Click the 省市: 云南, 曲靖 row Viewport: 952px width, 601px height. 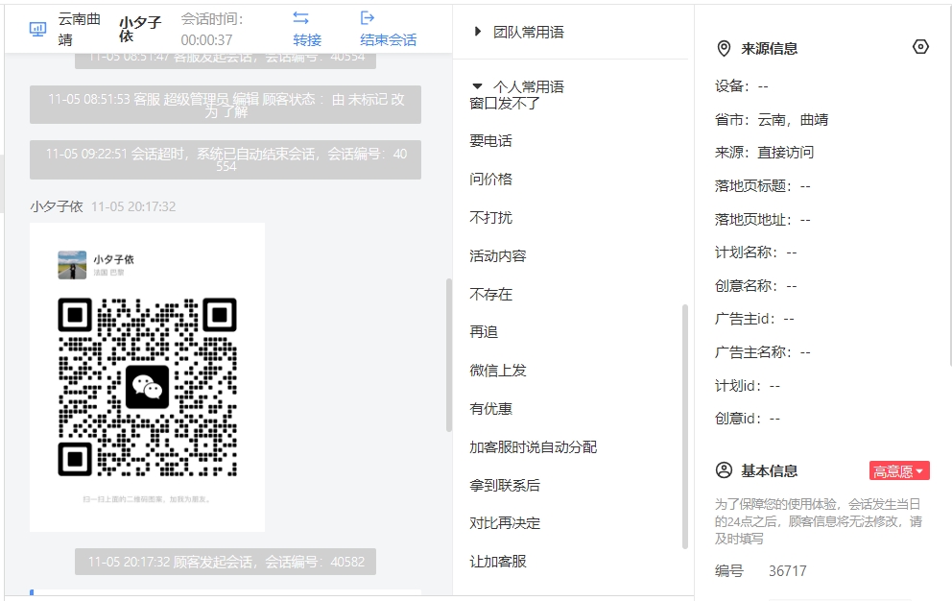[771, 120]
